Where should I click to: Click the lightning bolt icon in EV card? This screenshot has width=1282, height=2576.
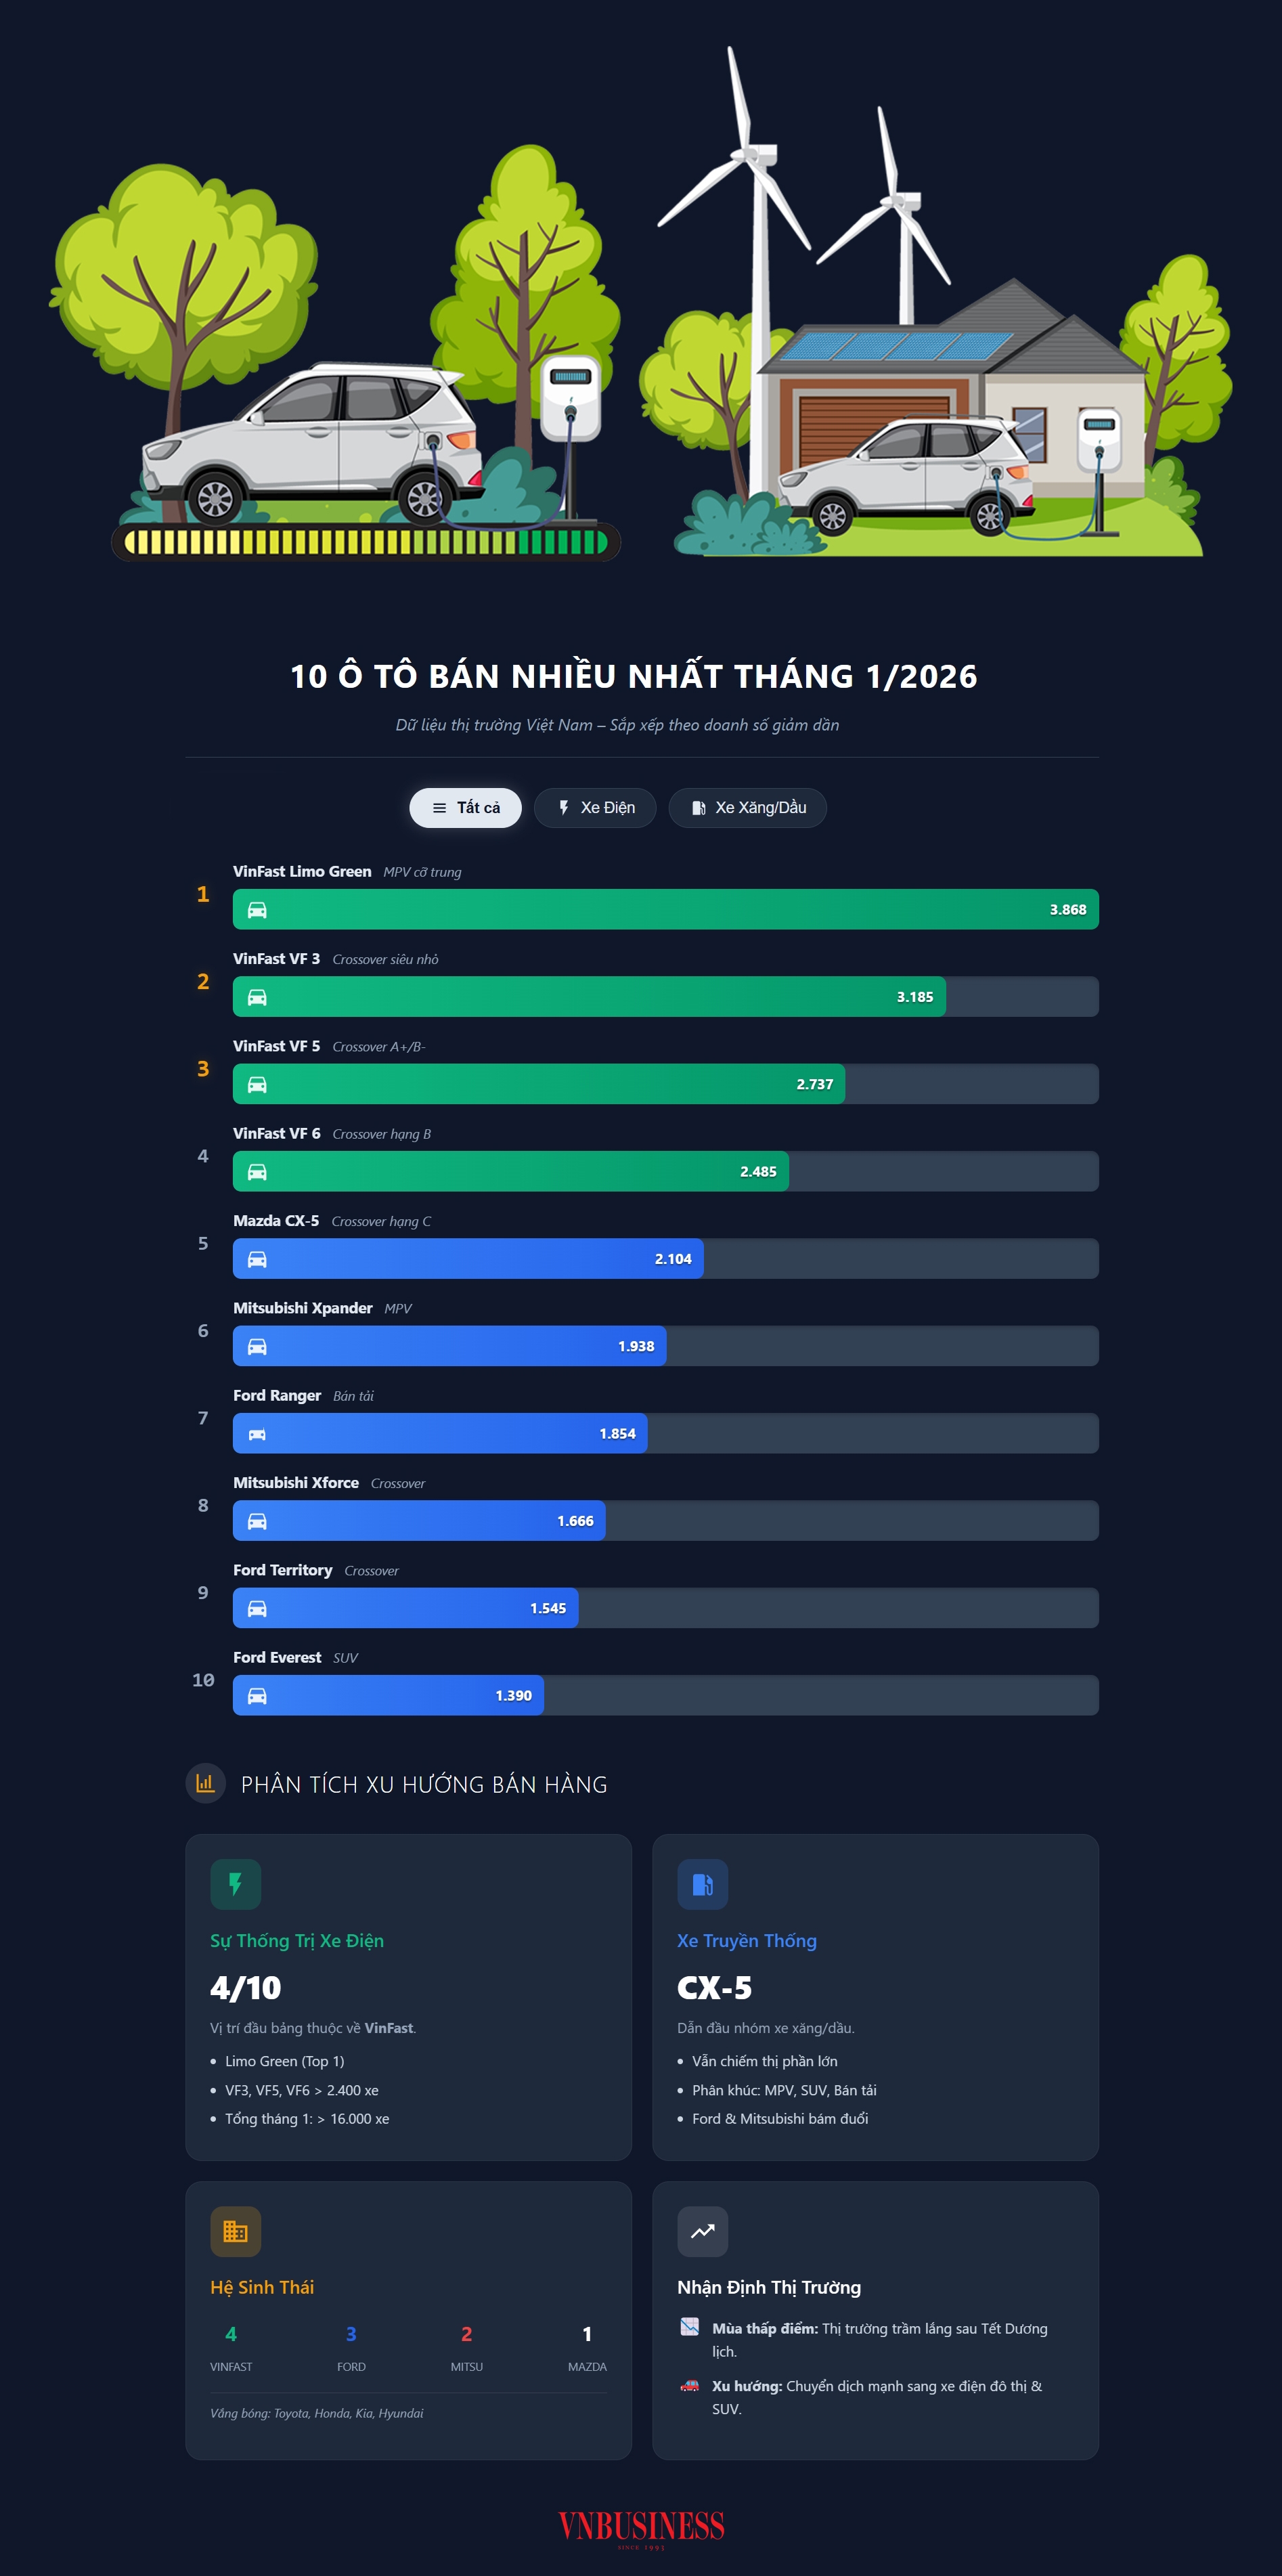(x=235, y=1884)
